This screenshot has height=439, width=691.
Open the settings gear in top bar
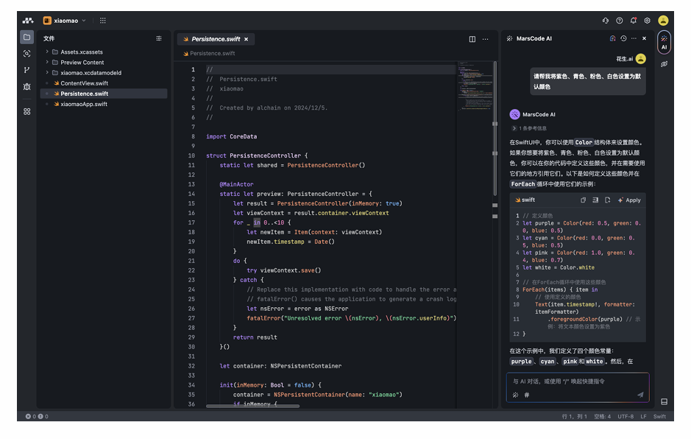(648, 21)
